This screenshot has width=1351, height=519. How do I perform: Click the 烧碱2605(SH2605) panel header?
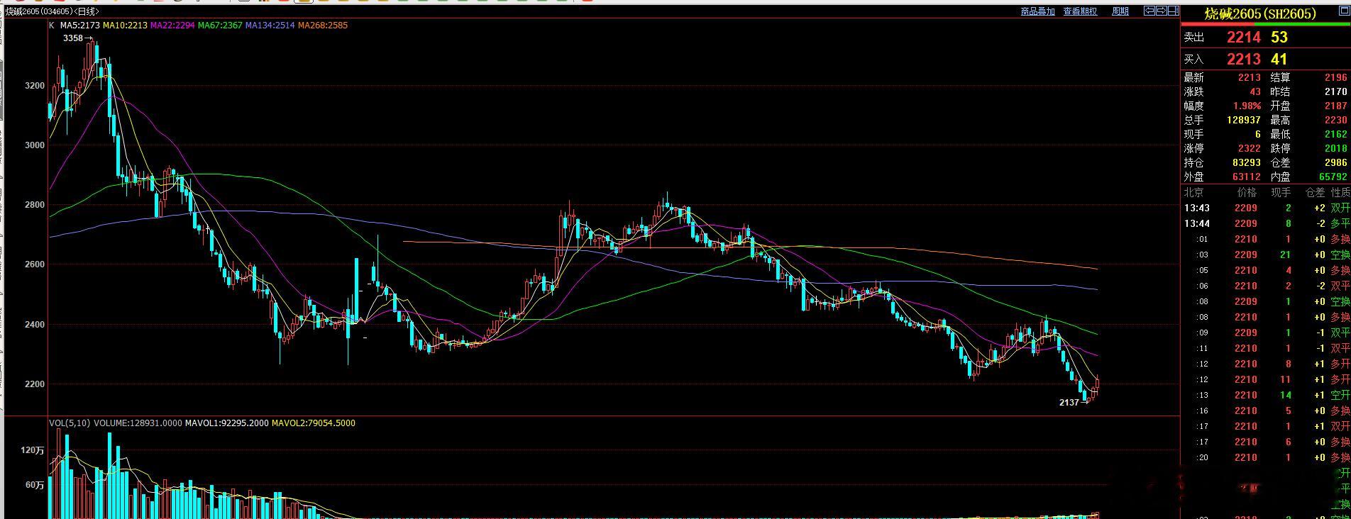[1260, 13]
